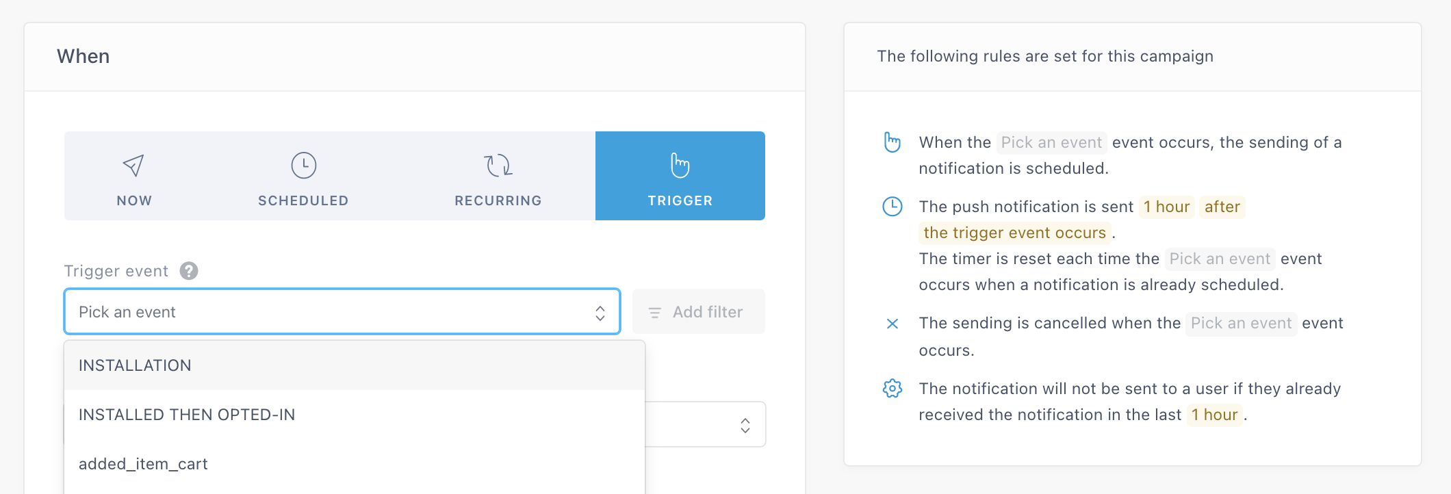Switch to the RECURRING tab label

pos(498,200)
